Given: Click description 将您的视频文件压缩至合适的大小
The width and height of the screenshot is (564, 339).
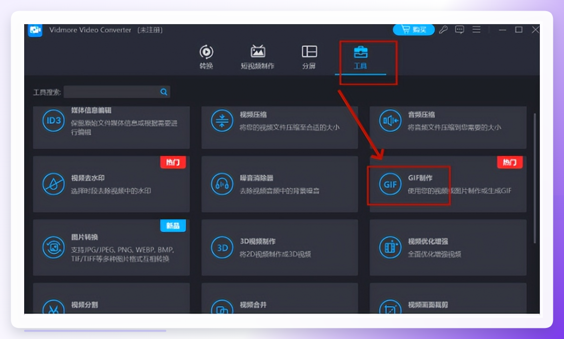Looking at the screenshot, I should click(x=290, y=127).
